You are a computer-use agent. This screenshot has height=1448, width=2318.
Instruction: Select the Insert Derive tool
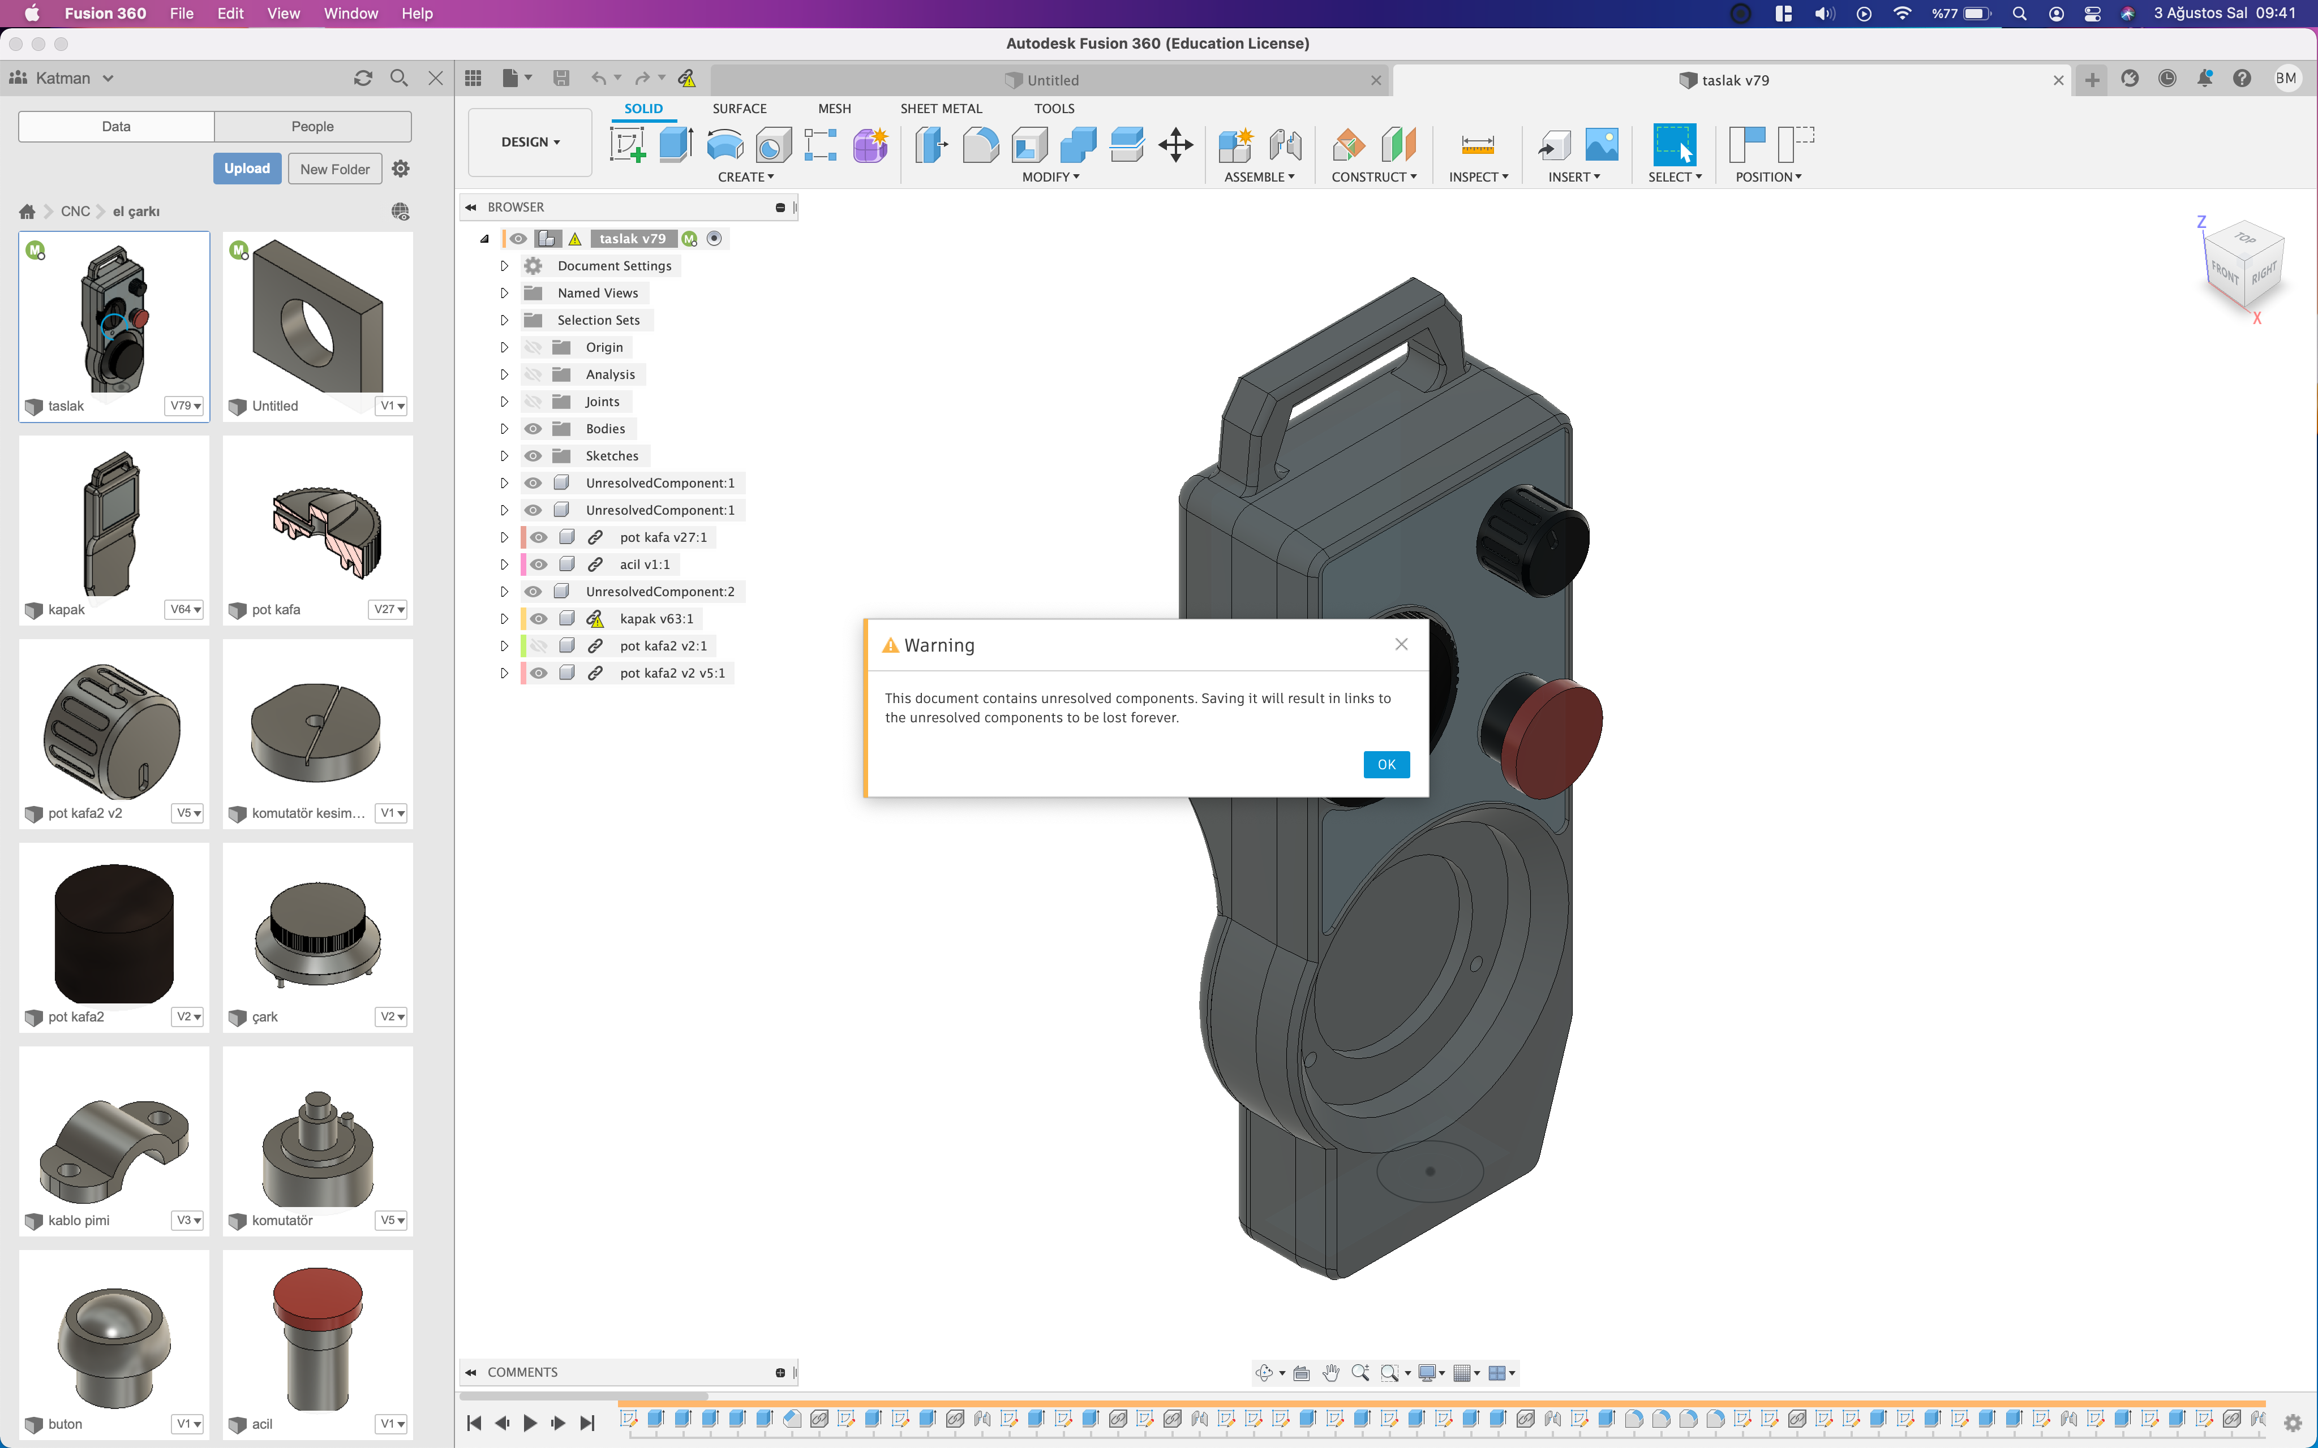tap(1553, 145)
